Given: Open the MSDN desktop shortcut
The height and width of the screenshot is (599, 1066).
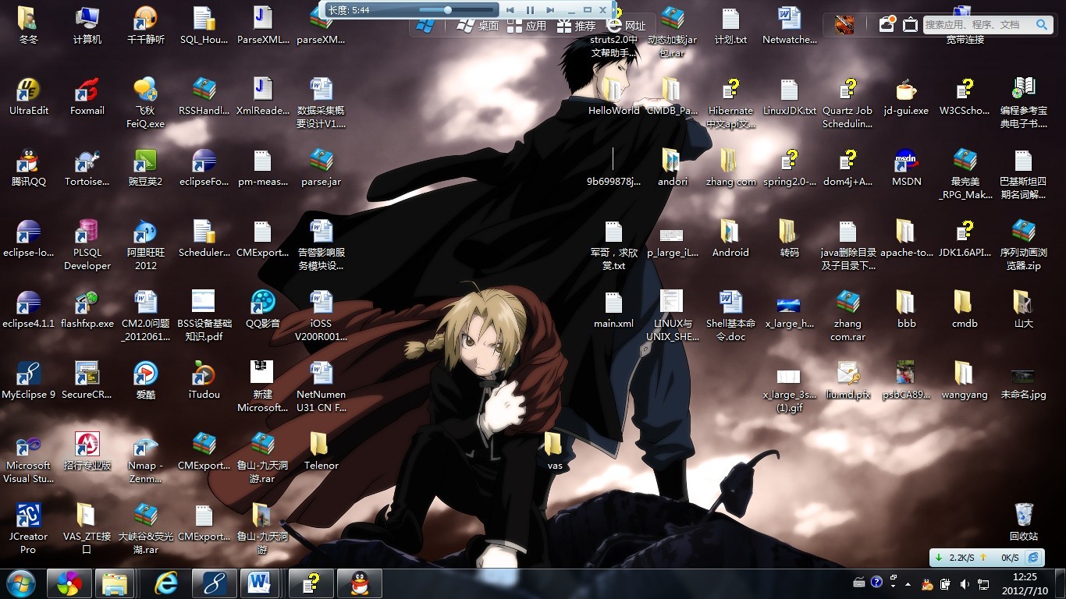Looking at the screenshot, I should click(906, 168).
